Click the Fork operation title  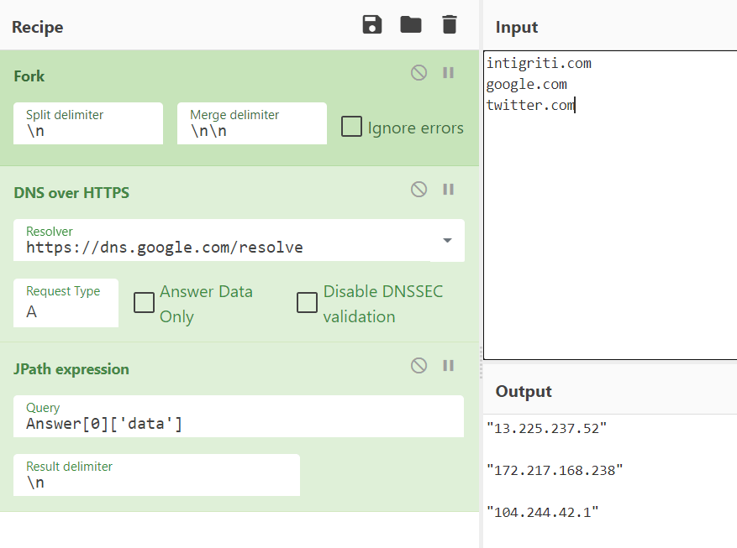[29, 76]
